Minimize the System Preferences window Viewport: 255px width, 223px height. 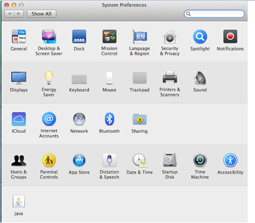point(14,5)
